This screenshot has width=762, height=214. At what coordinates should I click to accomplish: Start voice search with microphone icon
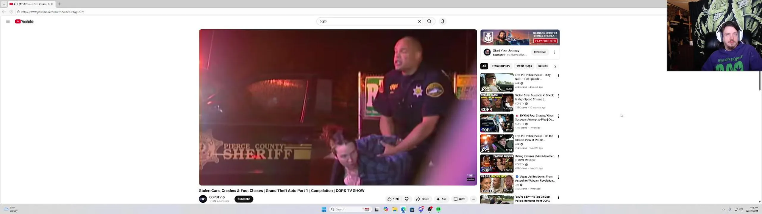tap(442, 21)
